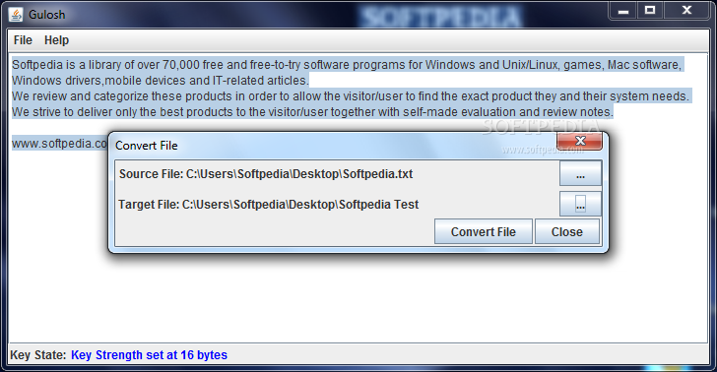Click the 'www.softpedia.co' text line

tap(59, 144)
